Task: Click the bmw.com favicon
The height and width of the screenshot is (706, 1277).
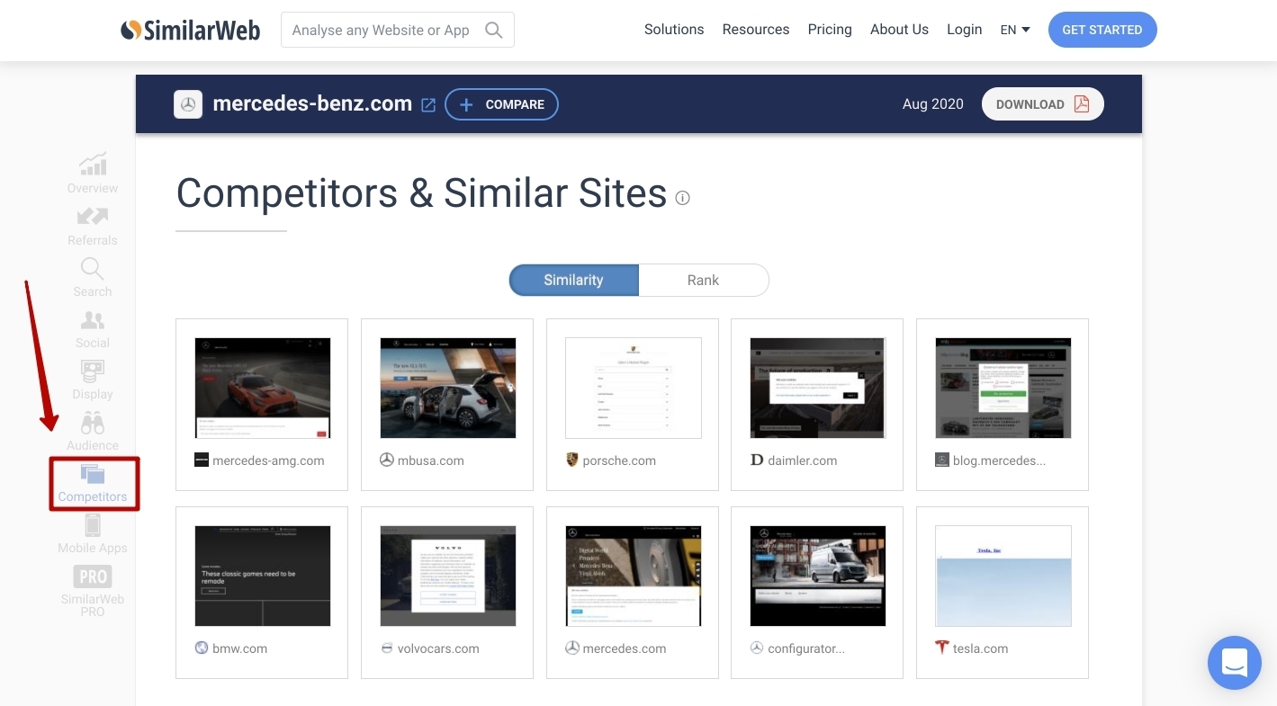Action: tap(202, 648)
